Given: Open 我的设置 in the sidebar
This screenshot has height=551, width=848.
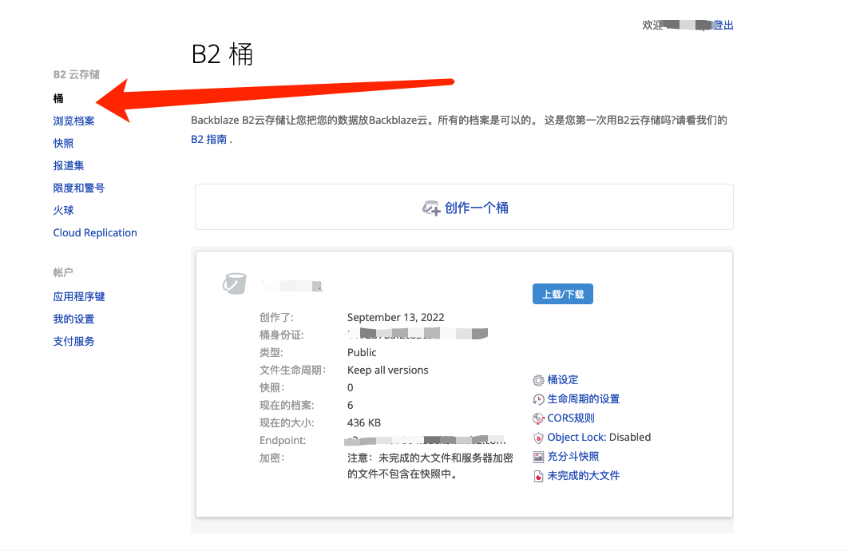Looking at the screenshot, I should (x=73, y=319).
